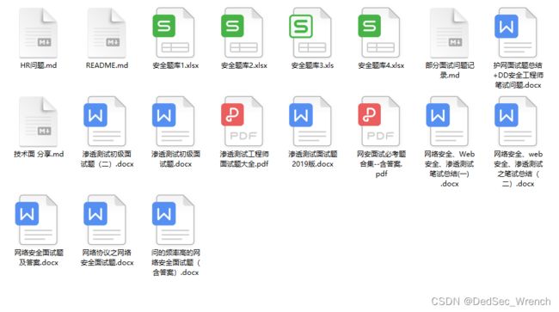Open the 护网面试题总结+DD安全工程师 docx icon
Viewport: 559px width, 312px height.
[x=516, y=33]
